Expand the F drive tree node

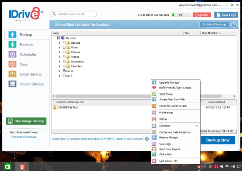60,76
